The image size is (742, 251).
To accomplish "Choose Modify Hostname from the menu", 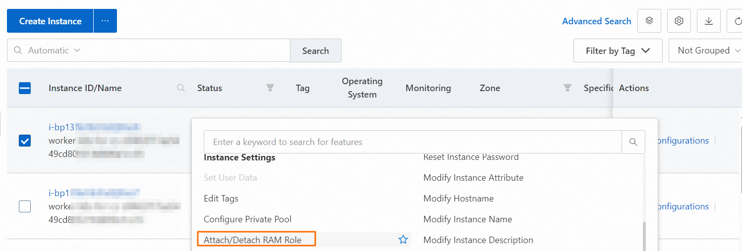I will pos(458,199).
